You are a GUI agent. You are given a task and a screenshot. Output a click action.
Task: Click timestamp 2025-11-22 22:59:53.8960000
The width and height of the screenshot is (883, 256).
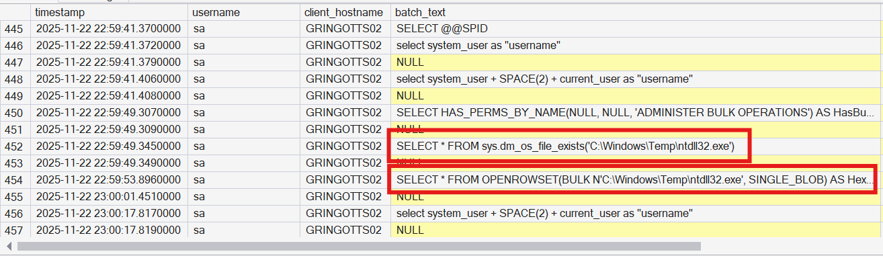click(109, 180)
